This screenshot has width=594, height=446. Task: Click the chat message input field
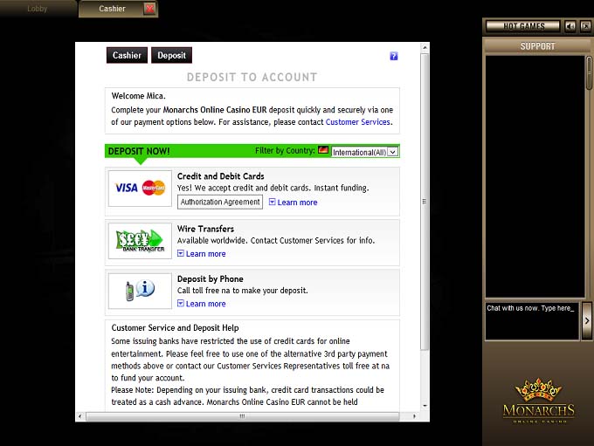click(532, 320)
